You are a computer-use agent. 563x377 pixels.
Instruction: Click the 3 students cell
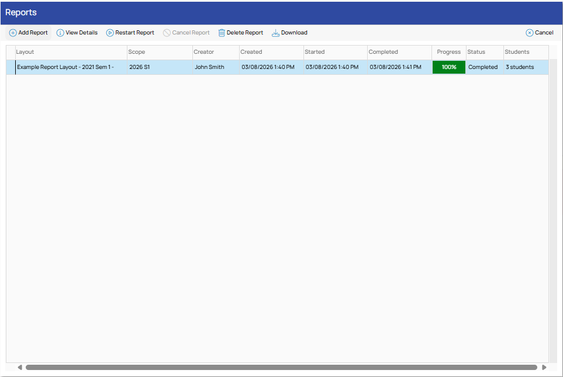(526, 67)
